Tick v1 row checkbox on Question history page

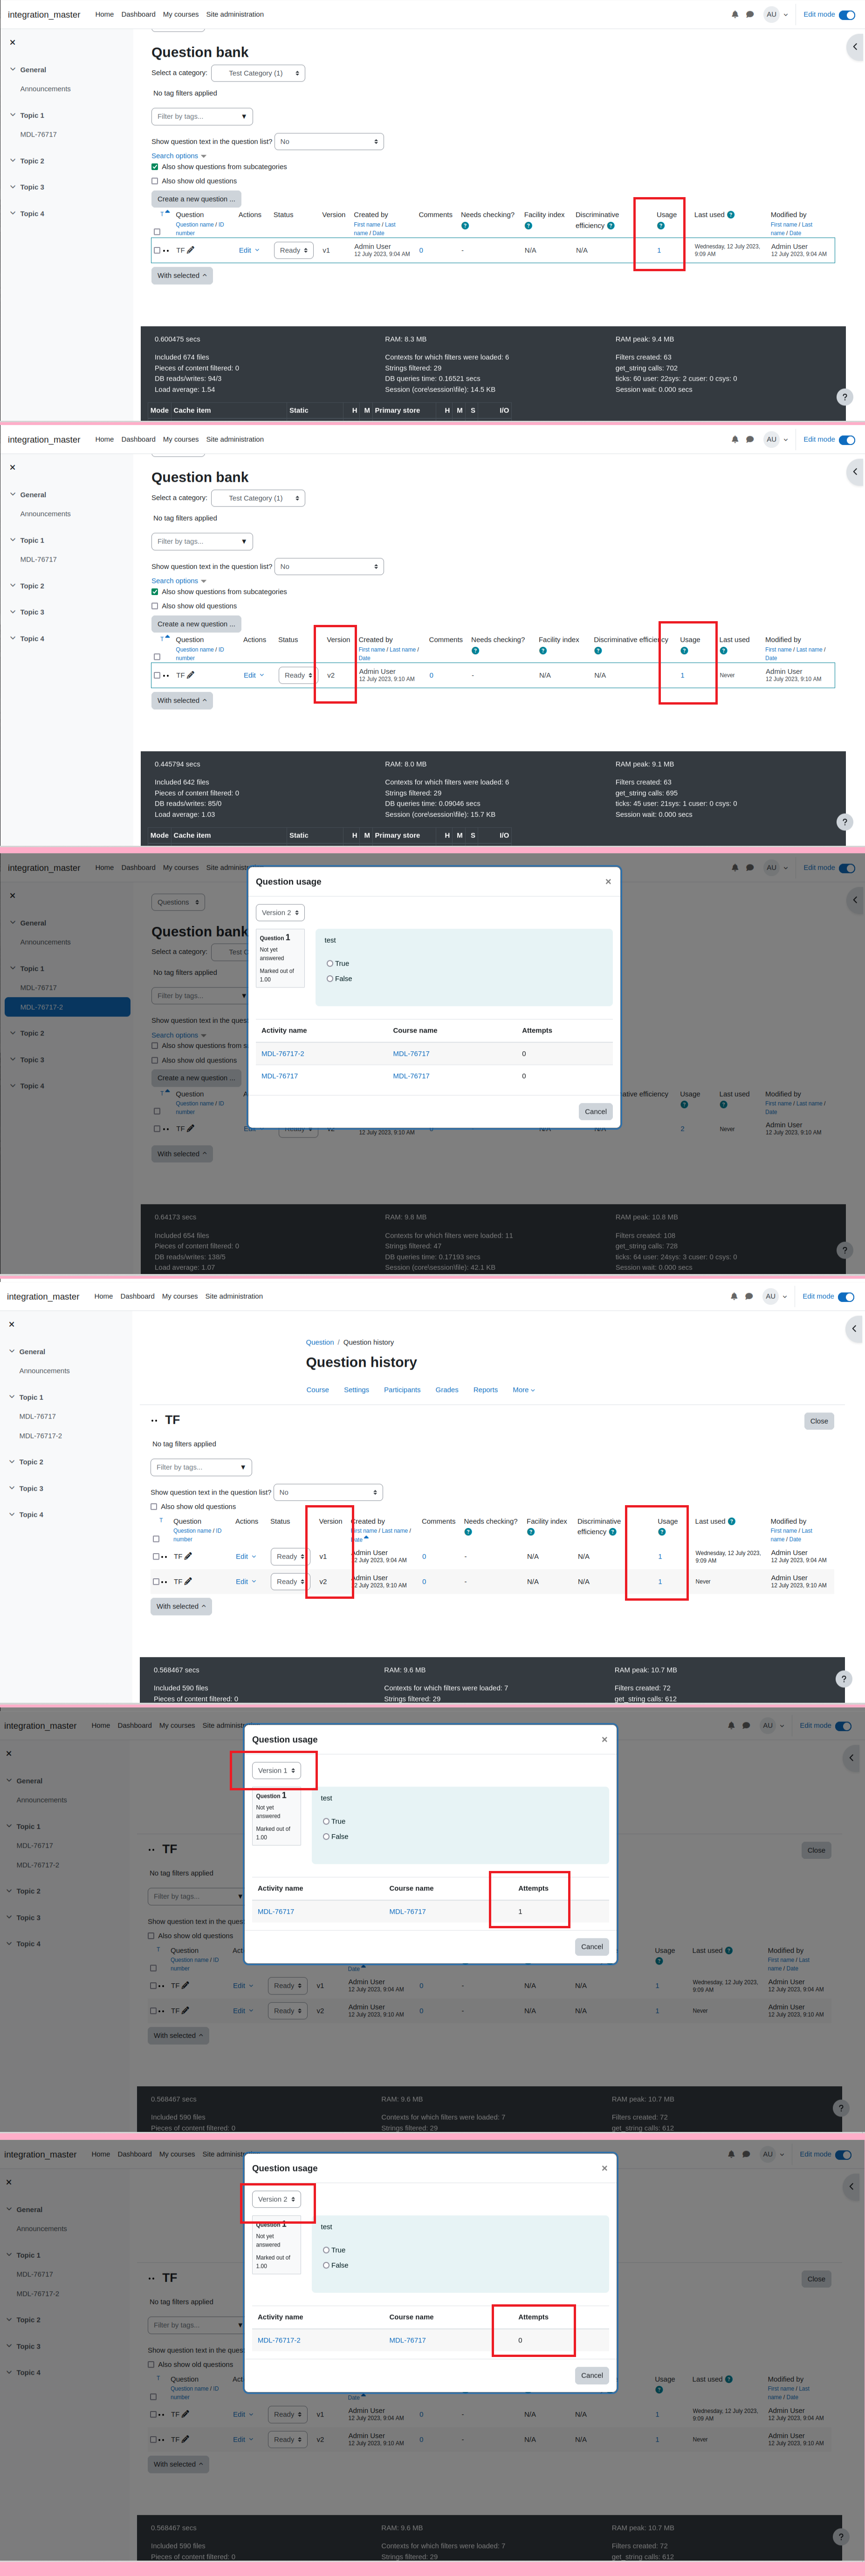[x=156, y=1556]
